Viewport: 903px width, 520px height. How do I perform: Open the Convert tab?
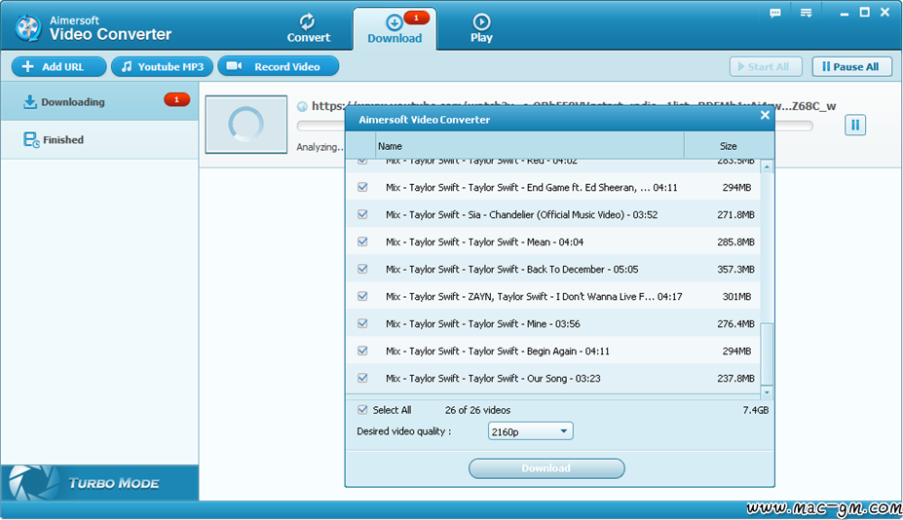point(308,28)
